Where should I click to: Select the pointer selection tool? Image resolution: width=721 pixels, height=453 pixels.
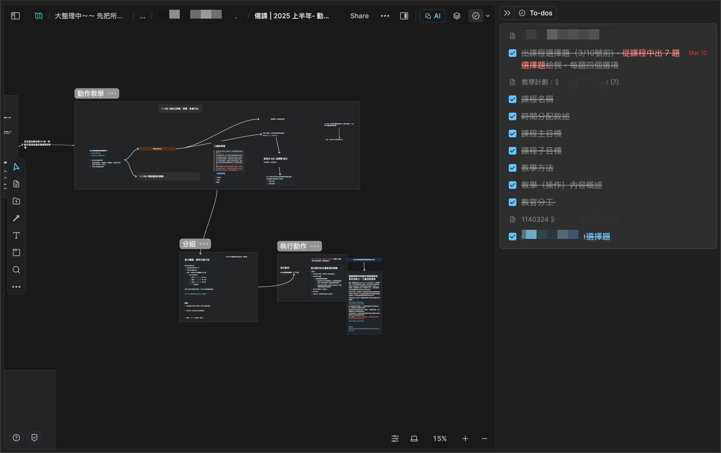[16, 167]
